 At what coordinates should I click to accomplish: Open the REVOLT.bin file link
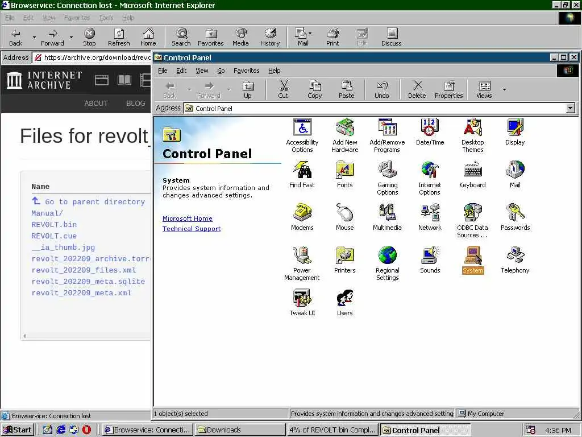[54, 224]
